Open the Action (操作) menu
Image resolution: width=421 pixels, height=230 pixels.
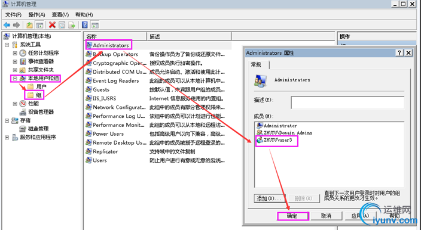tap(37, 15)
